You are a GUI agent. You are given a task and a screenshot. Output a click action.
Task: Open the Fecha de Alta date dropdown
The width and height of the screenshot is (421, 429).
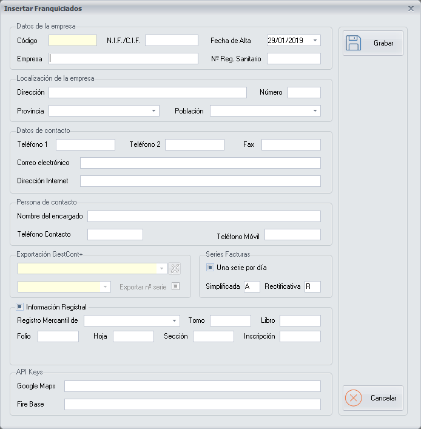click(315, 41)
